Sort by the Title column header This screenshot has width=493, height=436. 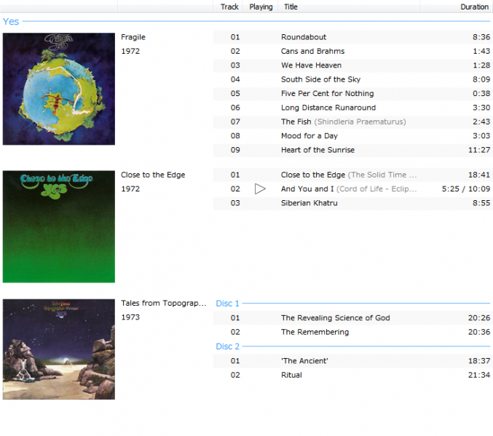coord(291,7)
